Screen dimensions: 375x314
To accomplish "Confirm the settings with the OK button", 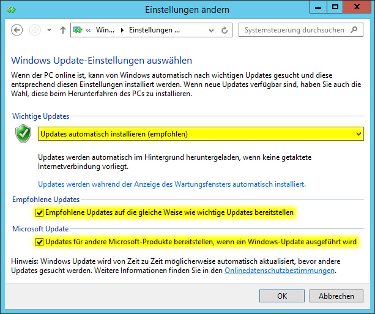I will click(282, 296).
